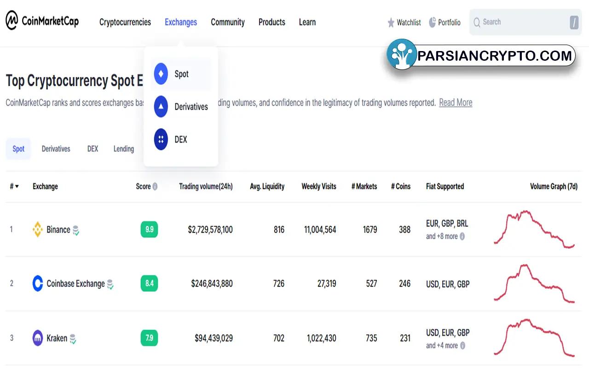Click the Derivatives triangle icon in dropdown
The image size is (589, 368).
[x=161, y=106]
